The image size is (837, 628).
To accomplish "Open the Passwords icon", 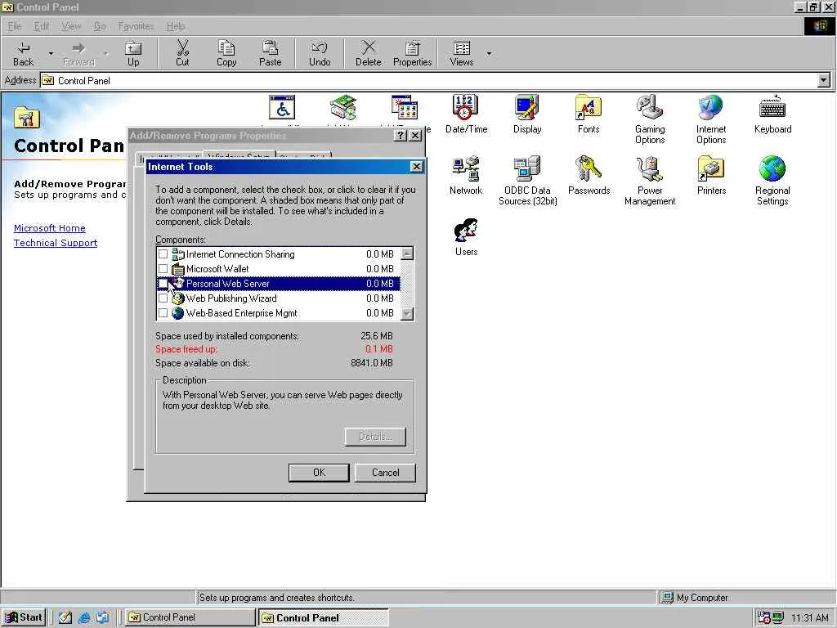I will point(589,176).
